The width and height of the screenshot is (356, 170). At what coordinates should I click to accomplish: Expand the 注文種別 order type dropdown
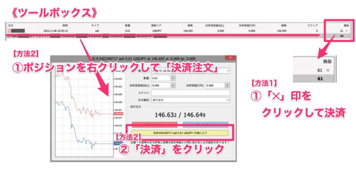pyautogui.click(x=227, y=100)
